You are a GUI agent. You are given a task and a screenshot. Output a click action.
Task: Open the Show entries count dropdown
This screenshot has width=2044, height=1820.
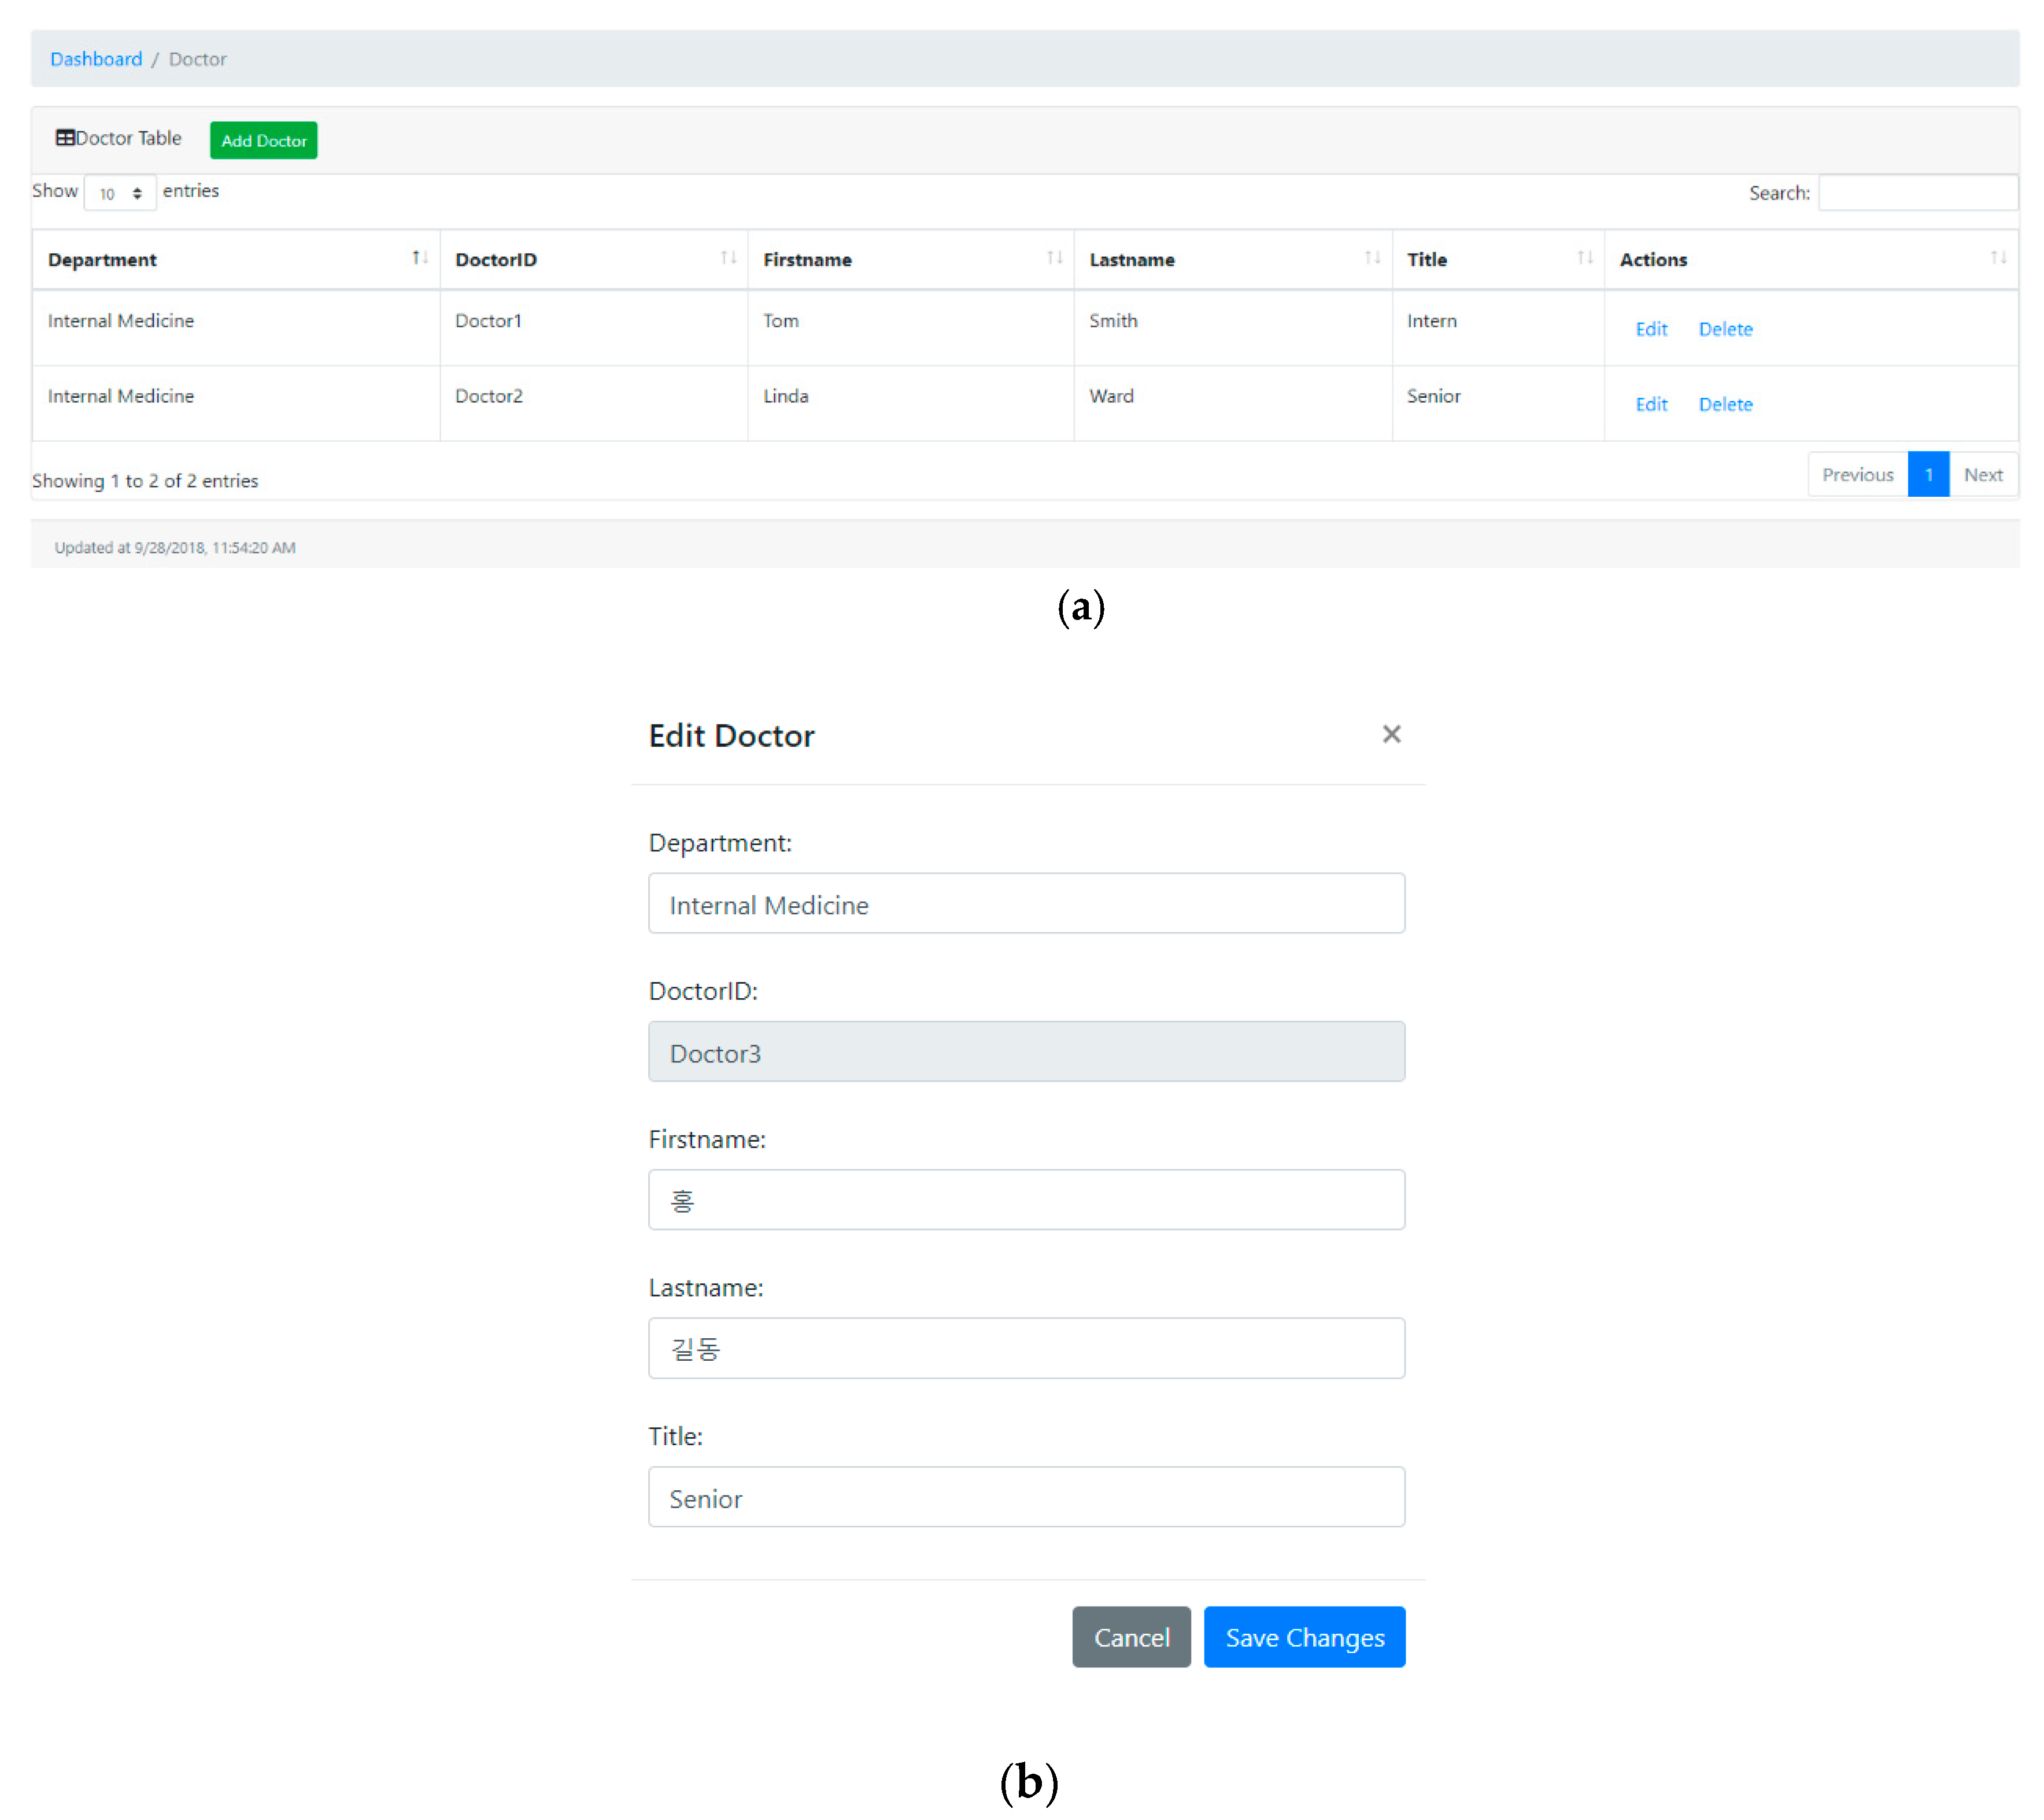[120, 193]
